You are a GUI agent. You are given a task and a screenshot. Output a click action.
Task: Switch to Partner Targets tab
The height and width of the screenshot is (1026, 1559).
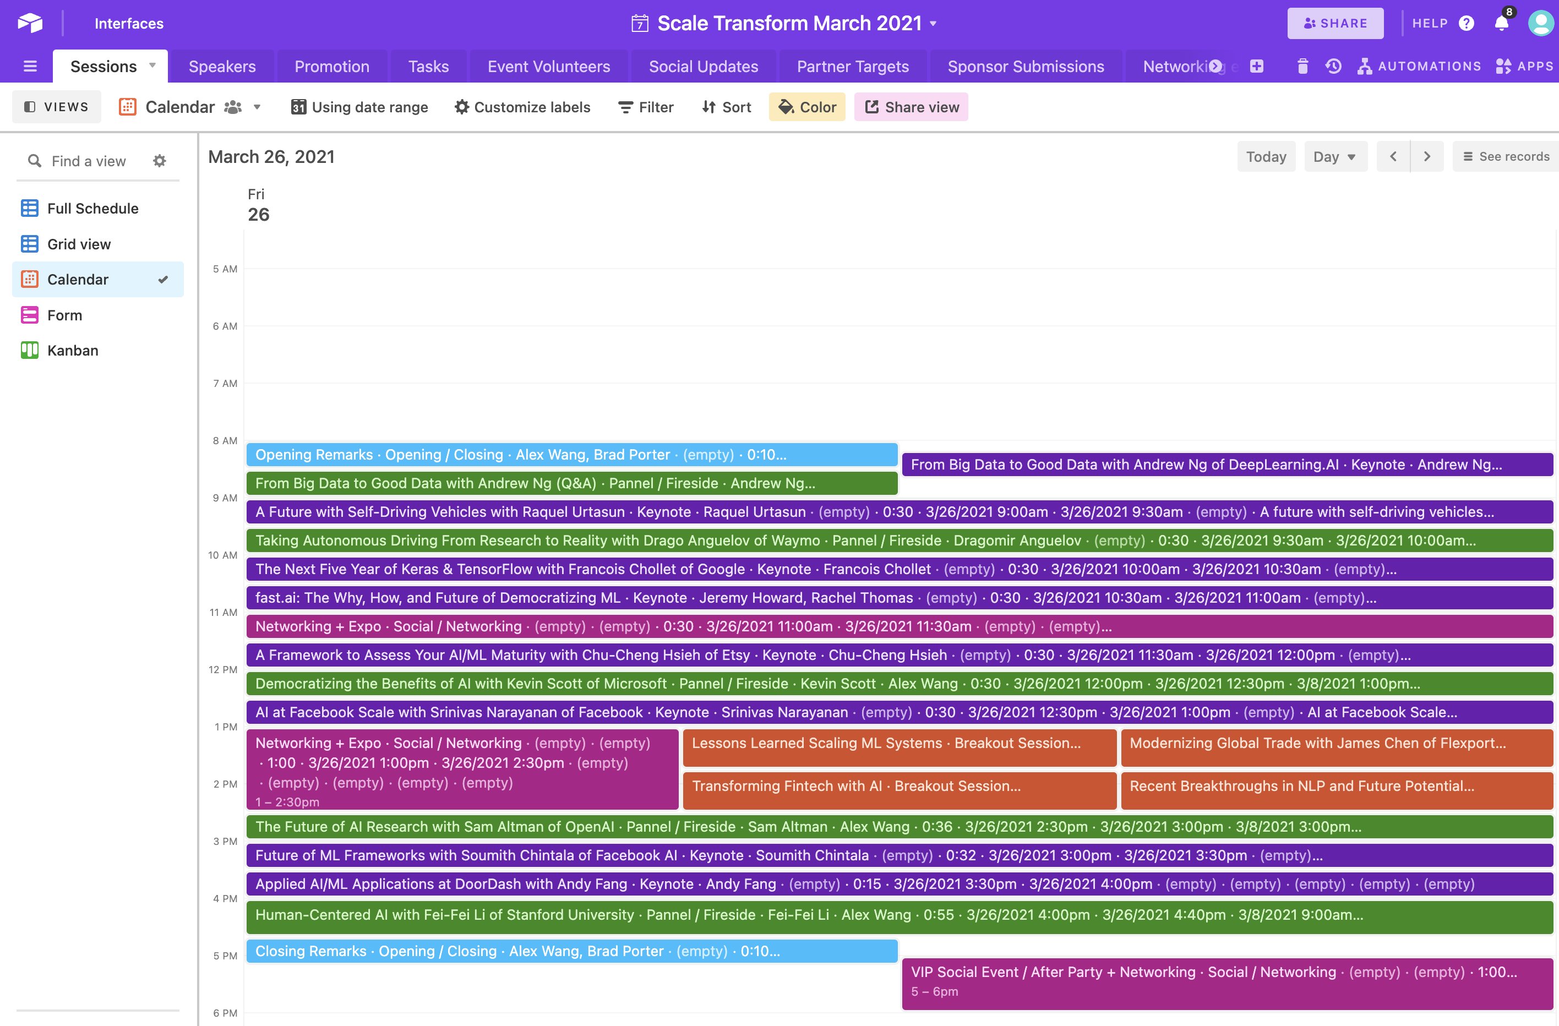tap(853, 66)
